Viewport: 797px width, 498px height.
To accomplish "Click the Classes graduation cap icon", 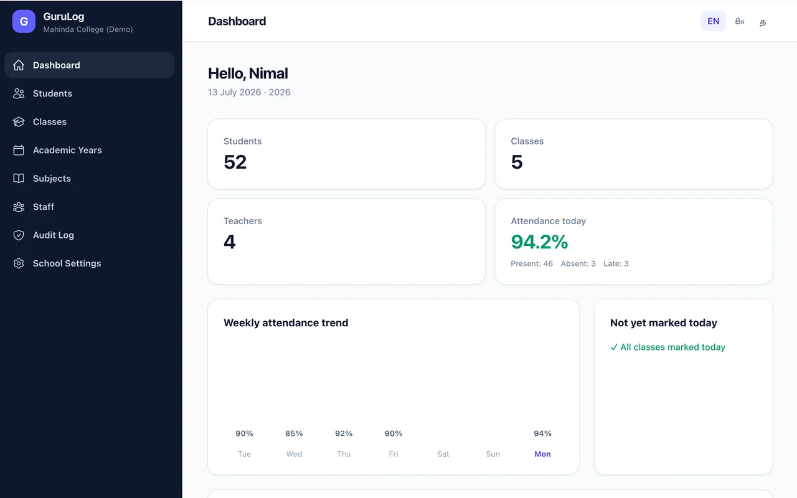I will coord(19,122).
